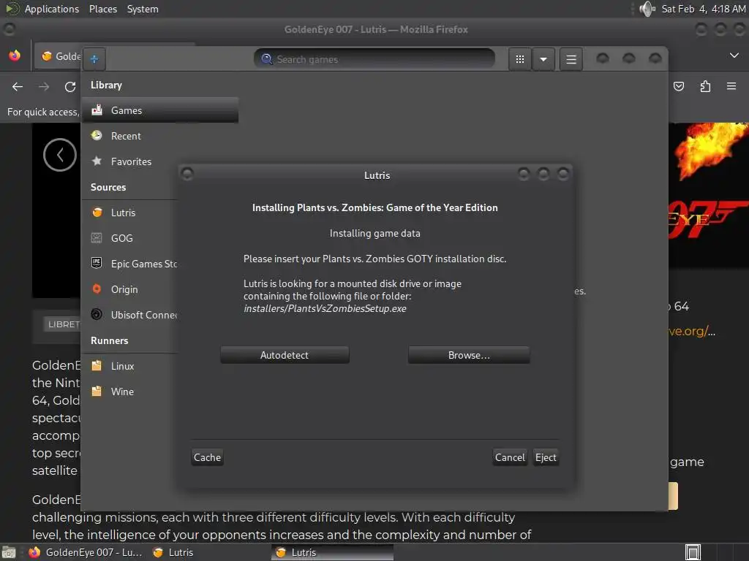The width and height of the screenshot is (749, 561).
Task: Click the Firefox forward arrow
Action: tap(44, 86)
